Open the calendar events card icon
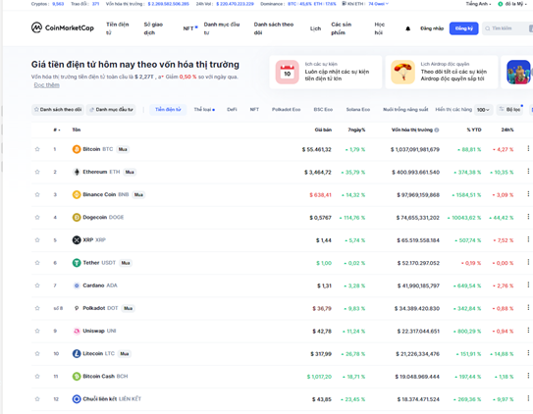Screen dimensions: 533x414 pos(288,72)
